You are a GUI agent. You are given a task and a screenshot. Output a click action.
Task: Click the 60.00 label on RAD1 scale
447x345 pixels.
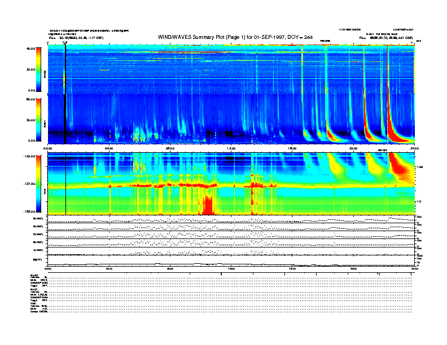click(30, 99)
